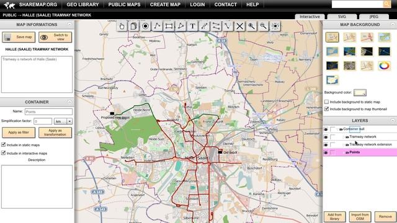Select the point marker tool
The height and width of the screenshot is (223, 397).
coord(145,26)
